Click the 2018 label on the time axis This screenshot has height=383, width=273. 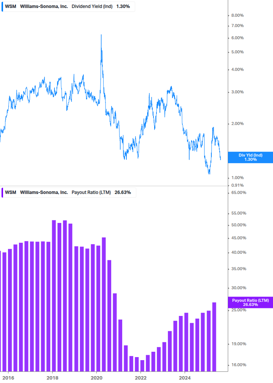tap(53, 378)
